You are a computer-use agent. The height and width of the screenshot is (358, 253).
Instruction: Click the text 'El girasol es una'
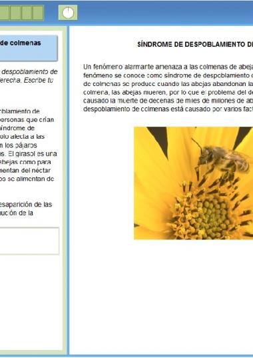pyautogui.click(x=33, y=153)
